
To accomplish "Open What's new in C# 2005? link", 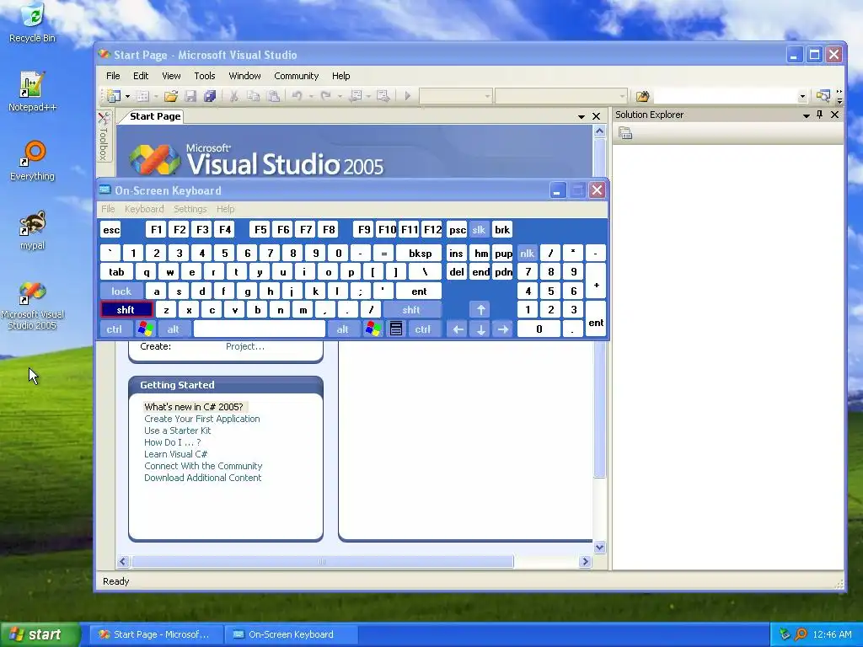I will click(194, 407).
